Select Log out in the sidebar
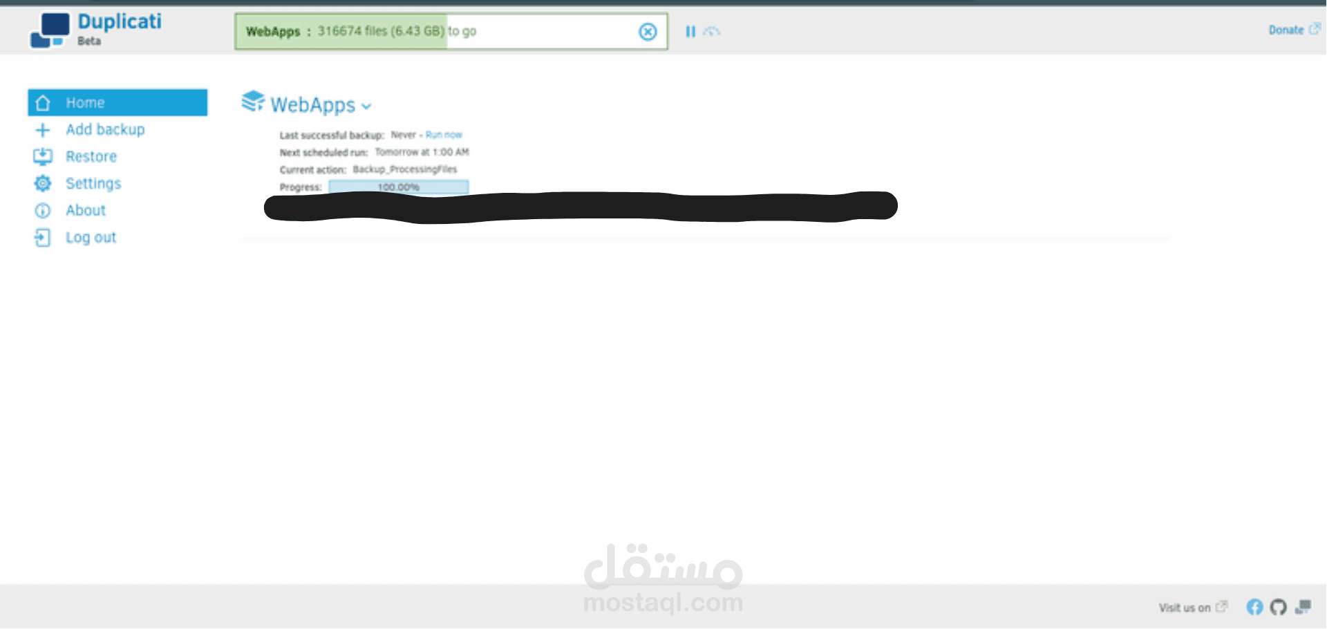 [91, 237]
